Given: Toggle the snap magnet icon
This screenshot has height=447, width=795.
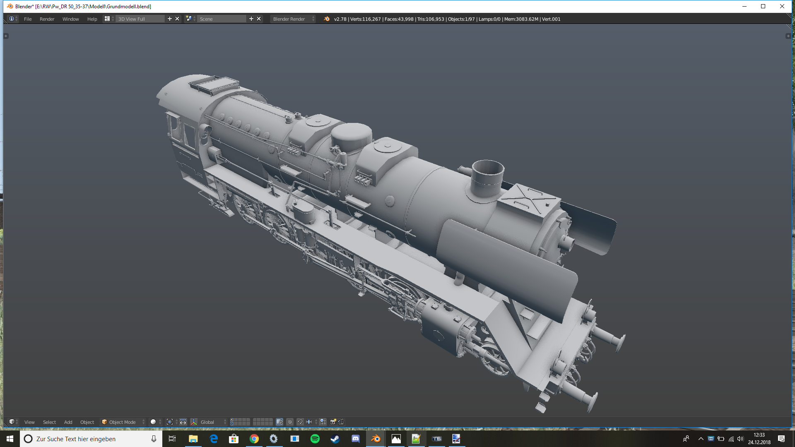Looking at the screenshot, I should point(300,422).
